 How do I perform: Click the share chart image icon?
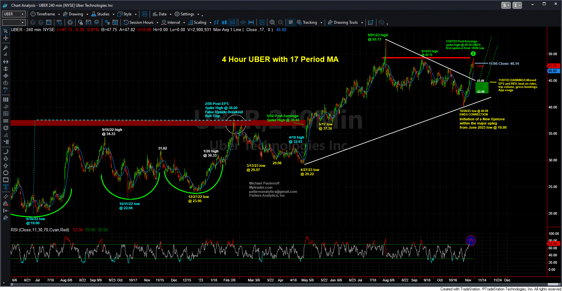click(371, 22)
